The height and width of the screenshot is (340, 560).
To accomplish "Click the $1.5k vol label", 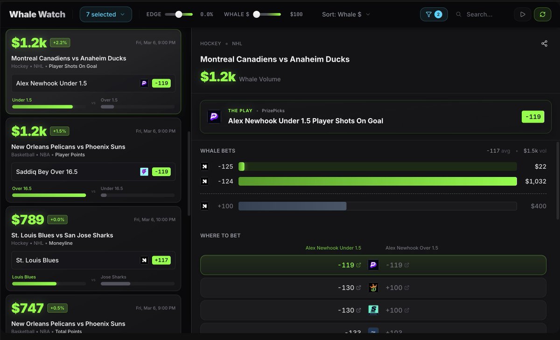I will tap(535, 151).
